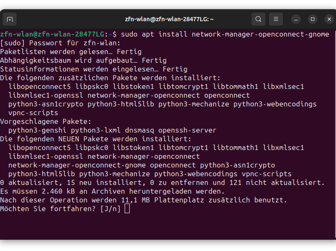The width and height of the screenshot is (336, 251).
Task: Click the window title in the header bar
Action: 169,19
